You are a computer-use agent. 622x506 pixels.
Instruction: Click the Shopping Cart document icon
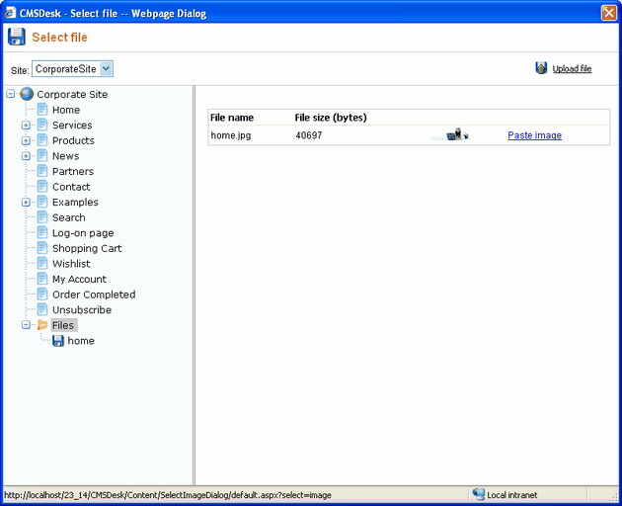(x=42, y=248)
